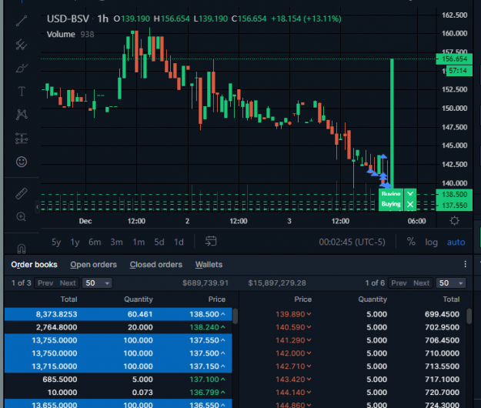
Task: Toggle log scale mode
Action: click(431, 242)
